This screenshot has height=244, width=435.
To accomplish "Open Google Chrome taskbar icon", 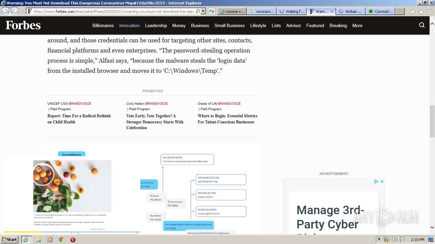I will (x=61, y=240).
